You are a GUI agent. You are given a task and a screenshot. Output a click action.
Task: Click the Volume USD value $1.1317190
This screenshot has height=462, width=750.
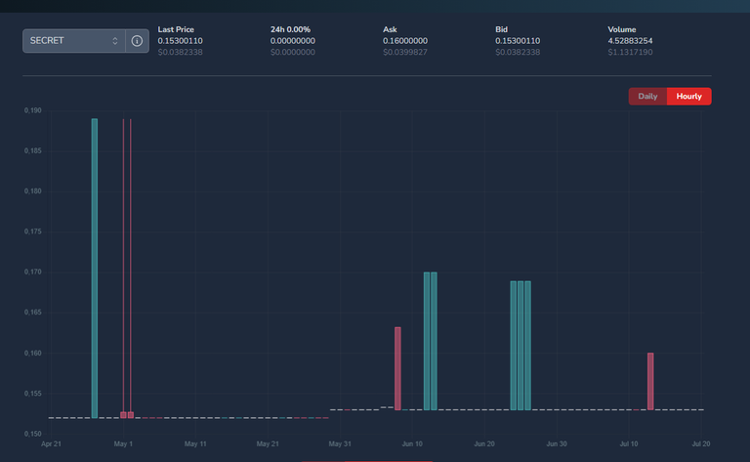[x=630, y=52]
